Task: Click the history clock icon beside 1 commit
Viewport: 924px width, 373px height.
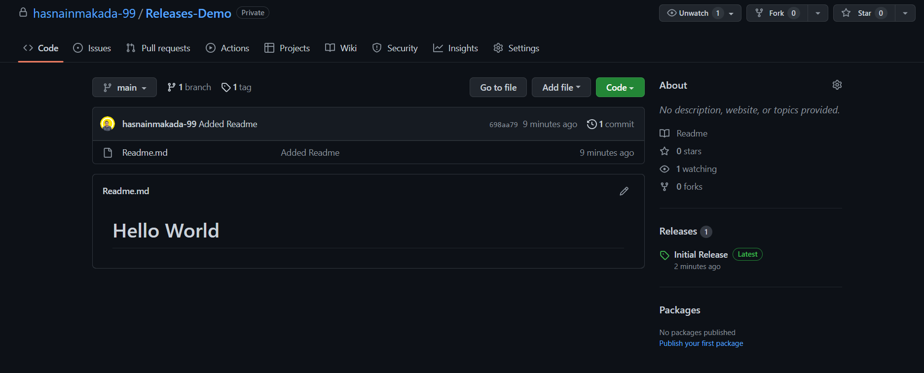Action: (591, 124)
